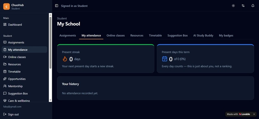Click the sidebar scrollbar thumb
This screenshot has width=259, height=119.
[x=50, y=43]
